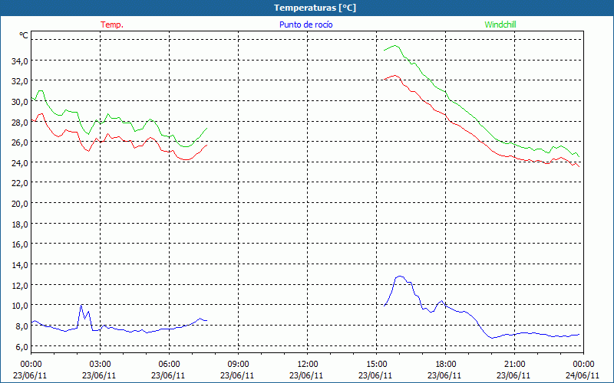Viewport: 614px width, 383px height.
Task: Click the 15:00 time axis label
Action: pyautogui.click(x=376, y=365)
